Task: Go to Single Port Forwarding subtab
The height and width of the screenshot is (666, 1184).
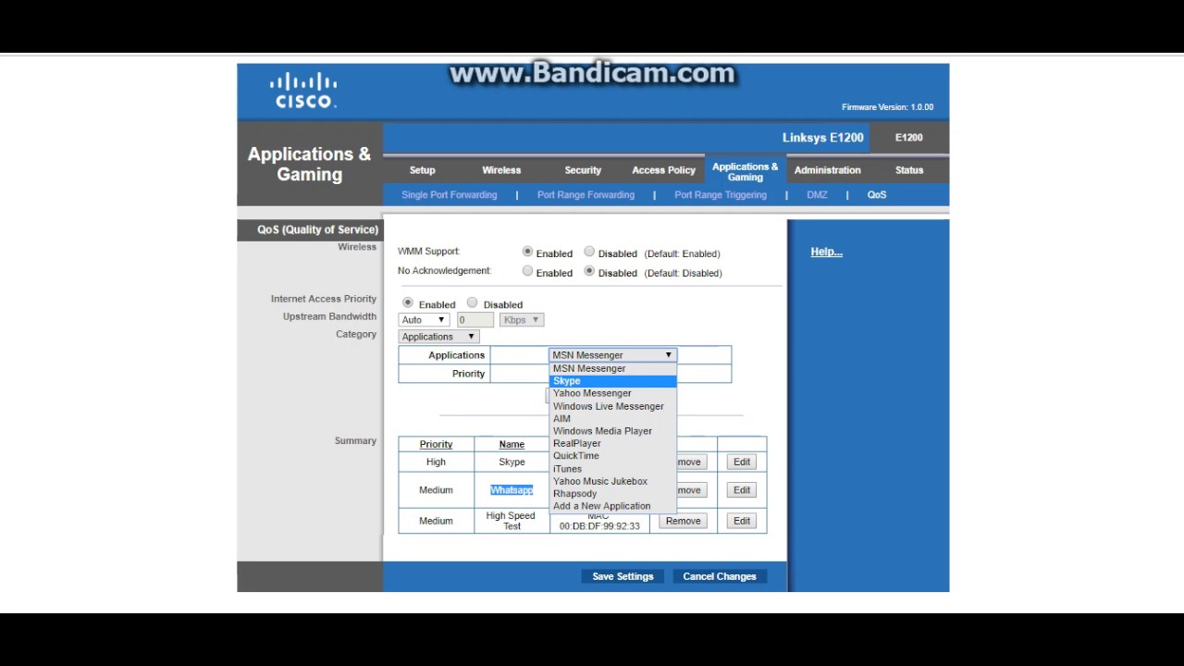Action: pyautogui.click(x=449, y=195)
